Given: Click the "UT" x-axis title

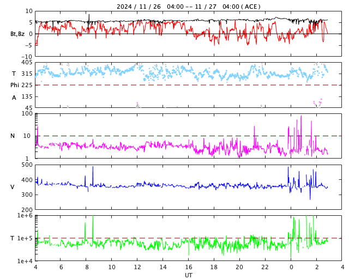Looking at the screenshot, I should tap(188, 275).
